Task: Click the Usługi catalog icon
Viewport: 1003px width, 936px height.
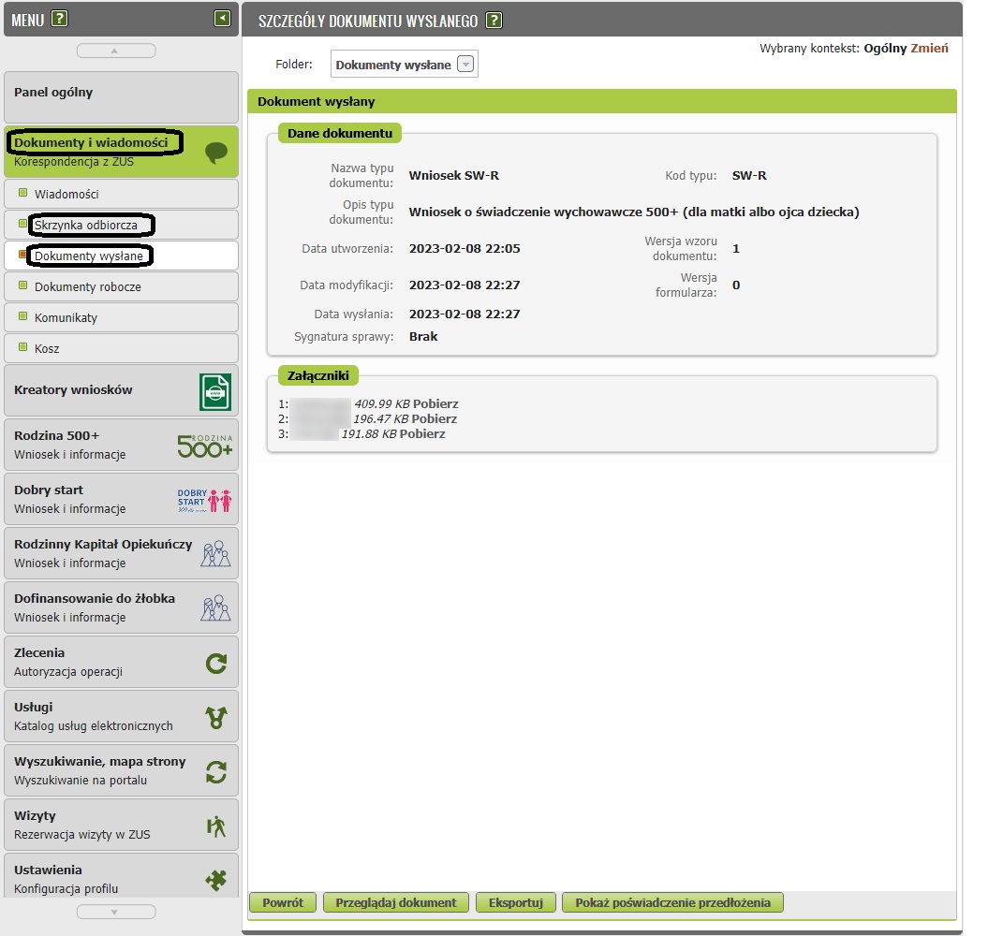Action: (216, 718)
